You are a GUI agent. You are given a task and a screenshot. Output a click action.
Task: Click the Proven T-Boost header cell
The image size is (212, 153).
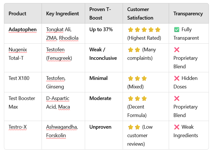click(x=100, y=14)
